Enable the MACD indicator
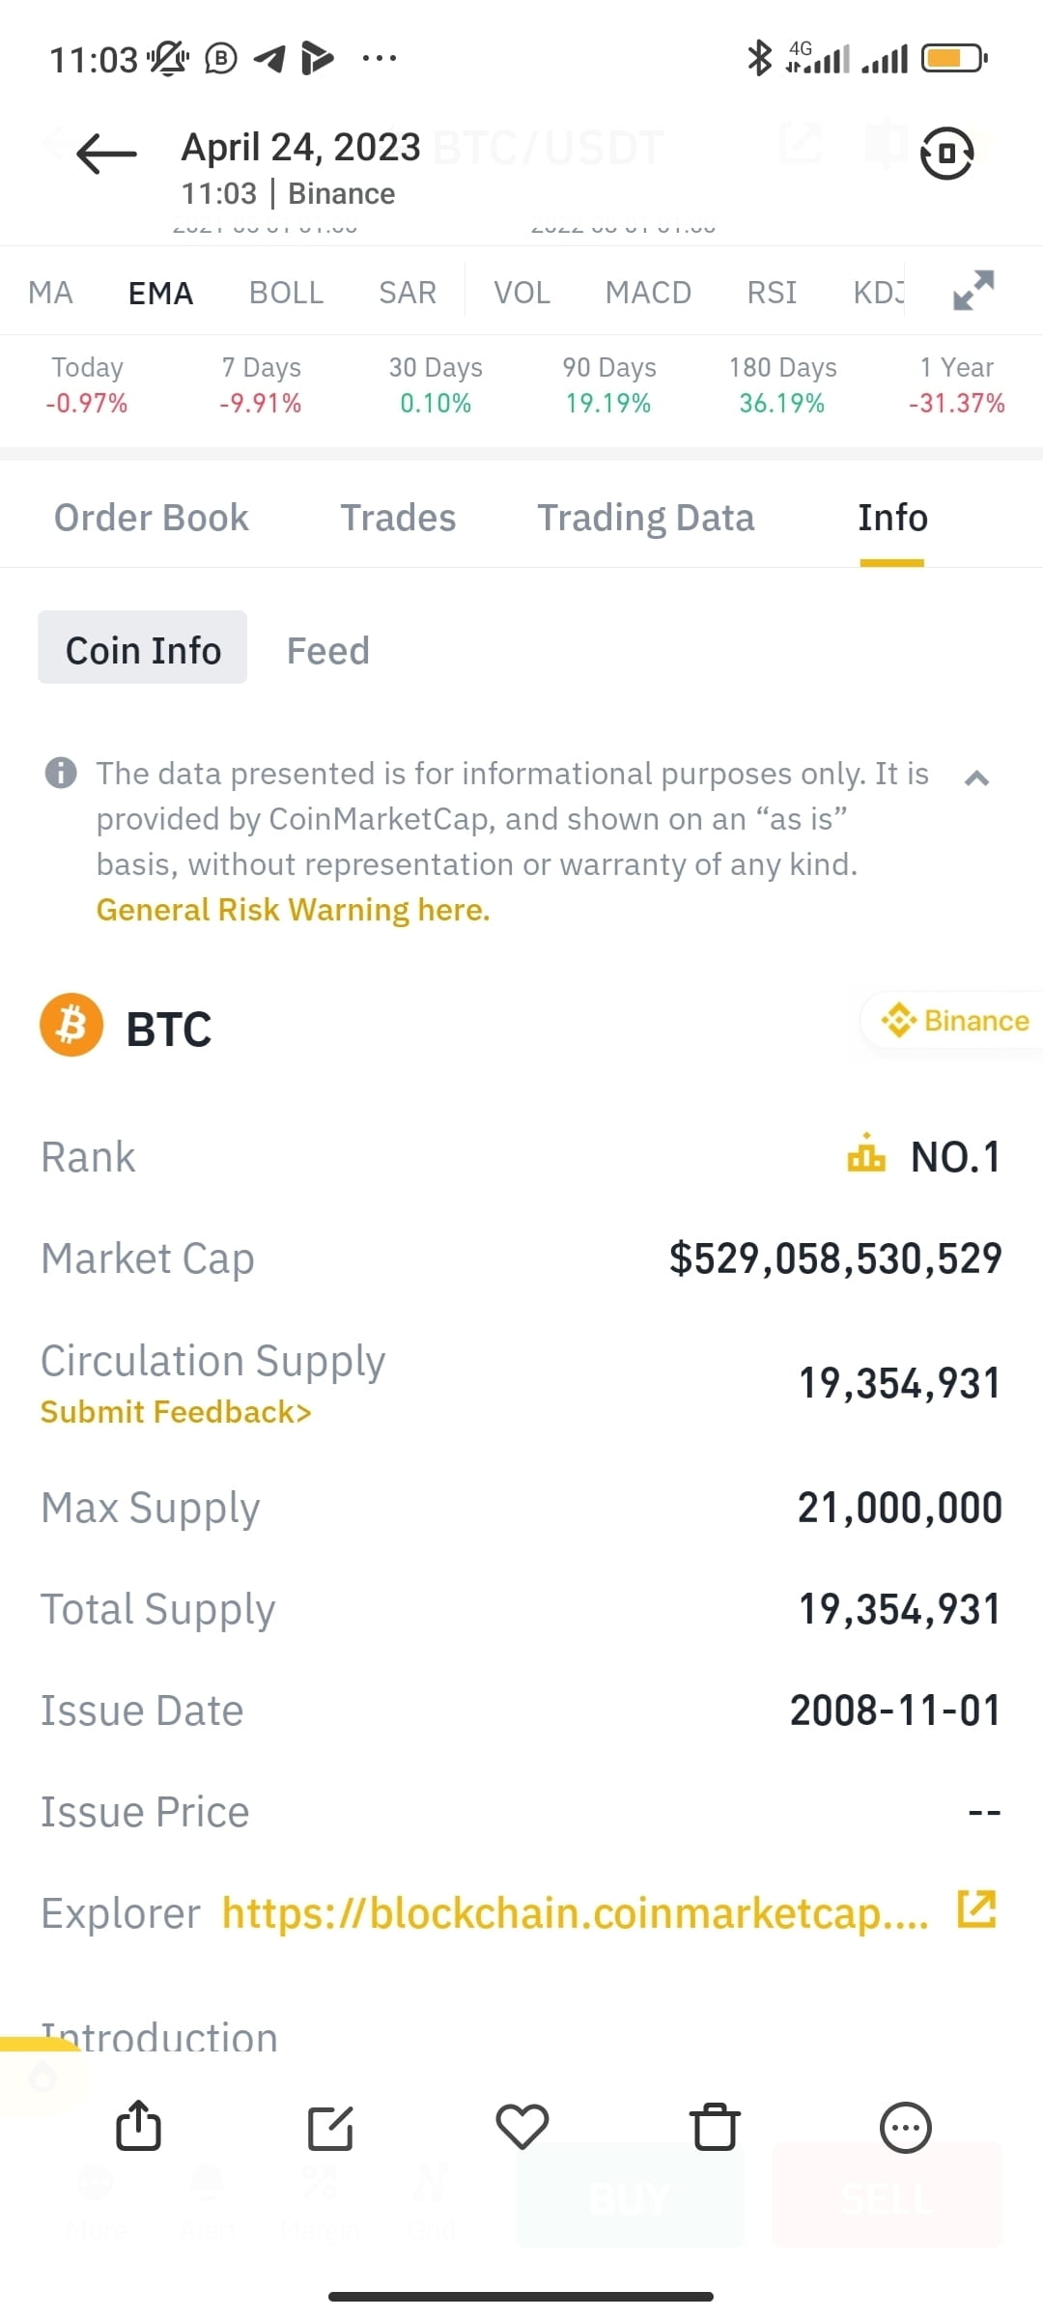The height and width of the screenshot is (2318, 1043). pos(648,293)
